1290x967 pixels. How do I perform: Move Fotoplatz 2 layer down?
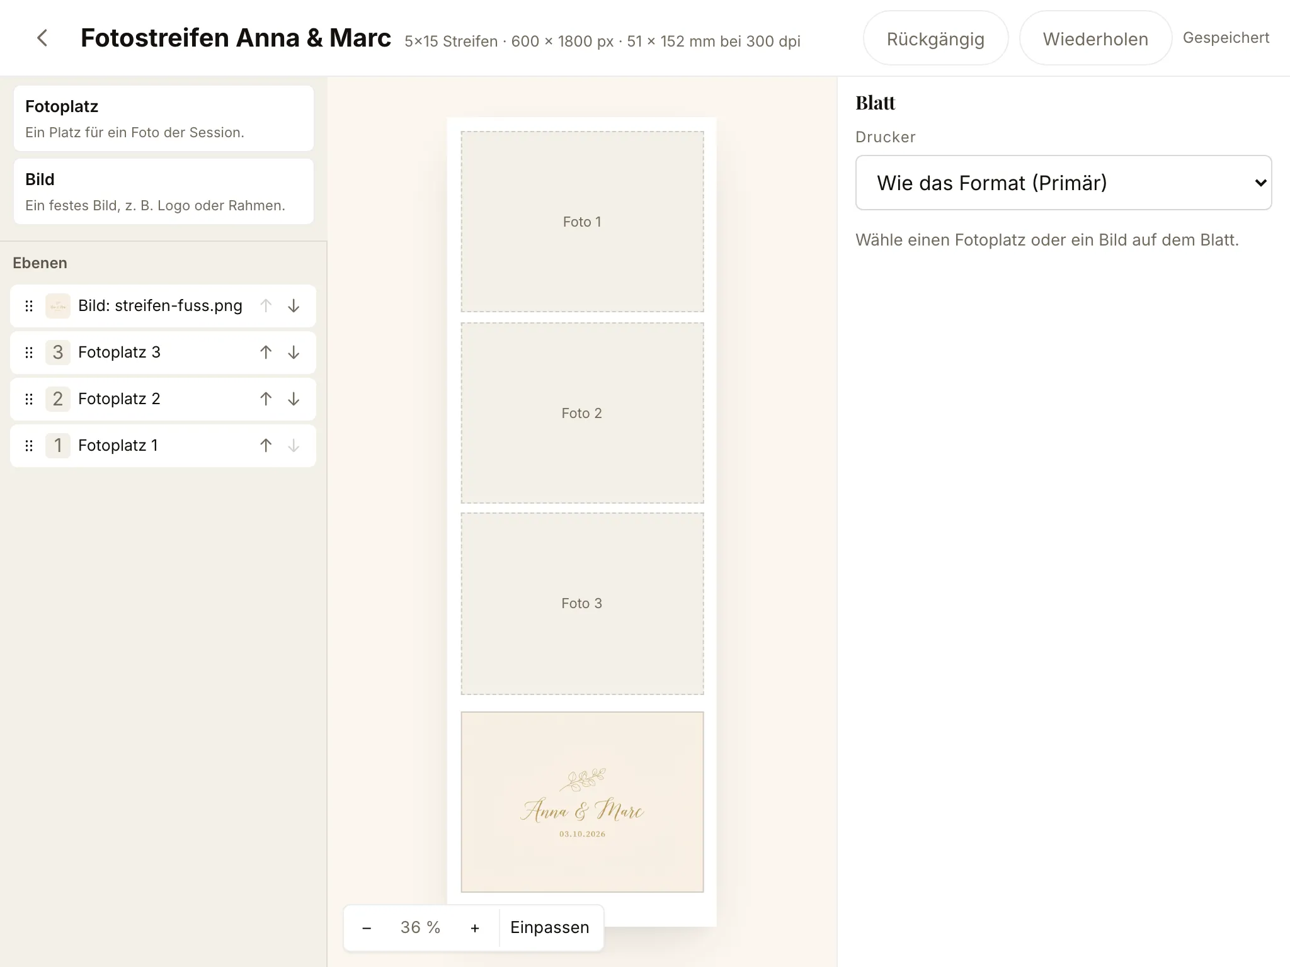[x=294, y=399]
